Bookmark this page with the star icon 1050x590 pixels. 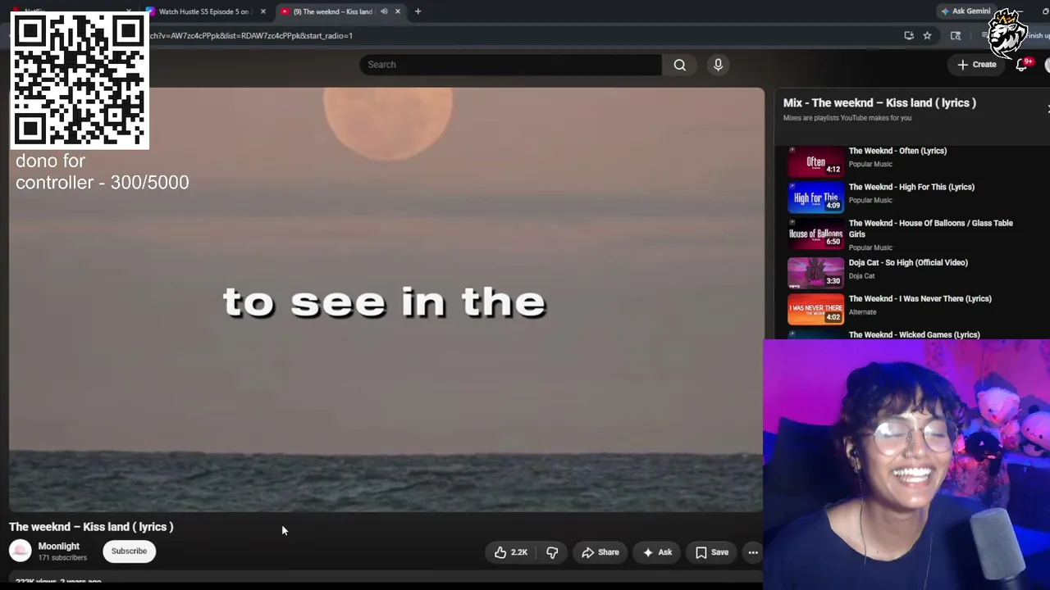tap(927, 35)
